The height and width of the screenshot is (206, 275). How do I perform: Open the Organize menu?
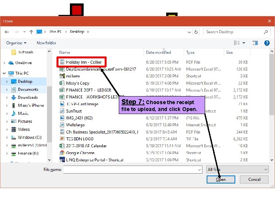(16, 43)
